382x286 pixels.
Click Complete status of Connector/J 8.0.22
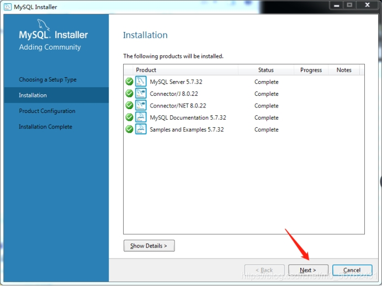267,94
